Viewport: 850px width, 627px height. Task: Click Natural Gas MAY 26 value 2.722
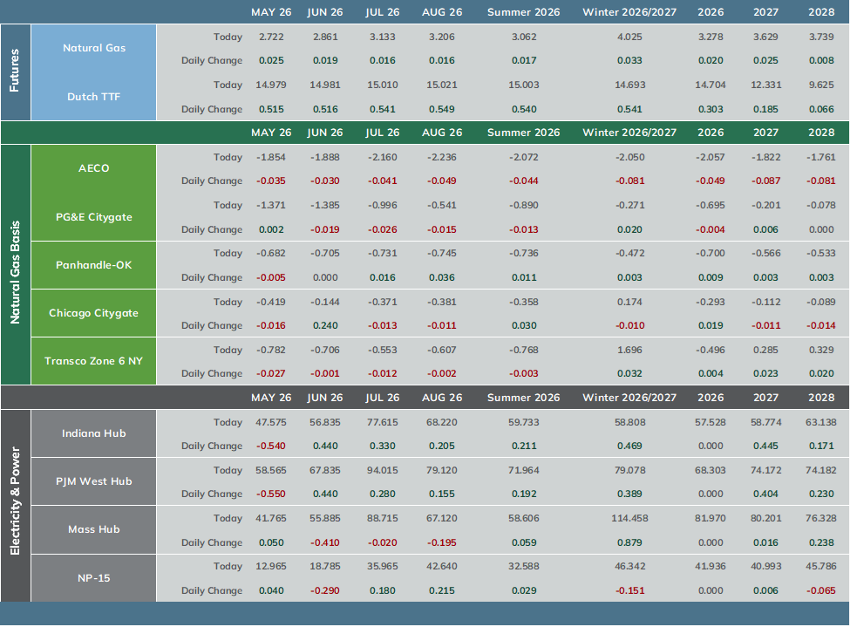tap(271, 37)
